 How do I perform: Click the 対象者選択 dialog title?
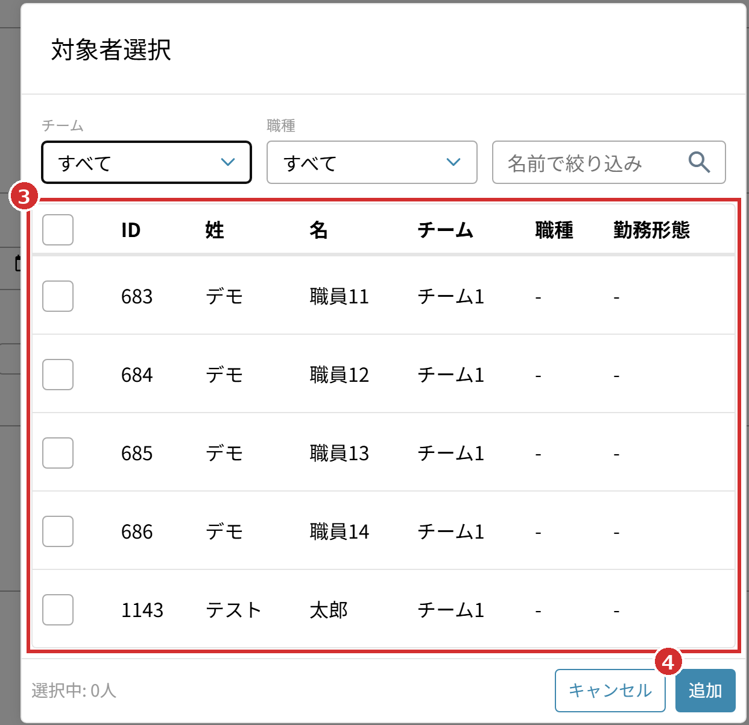(111, 49)
